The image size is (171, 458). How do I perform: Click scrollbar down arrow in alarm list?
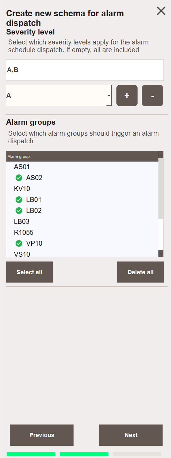(161, 254)
